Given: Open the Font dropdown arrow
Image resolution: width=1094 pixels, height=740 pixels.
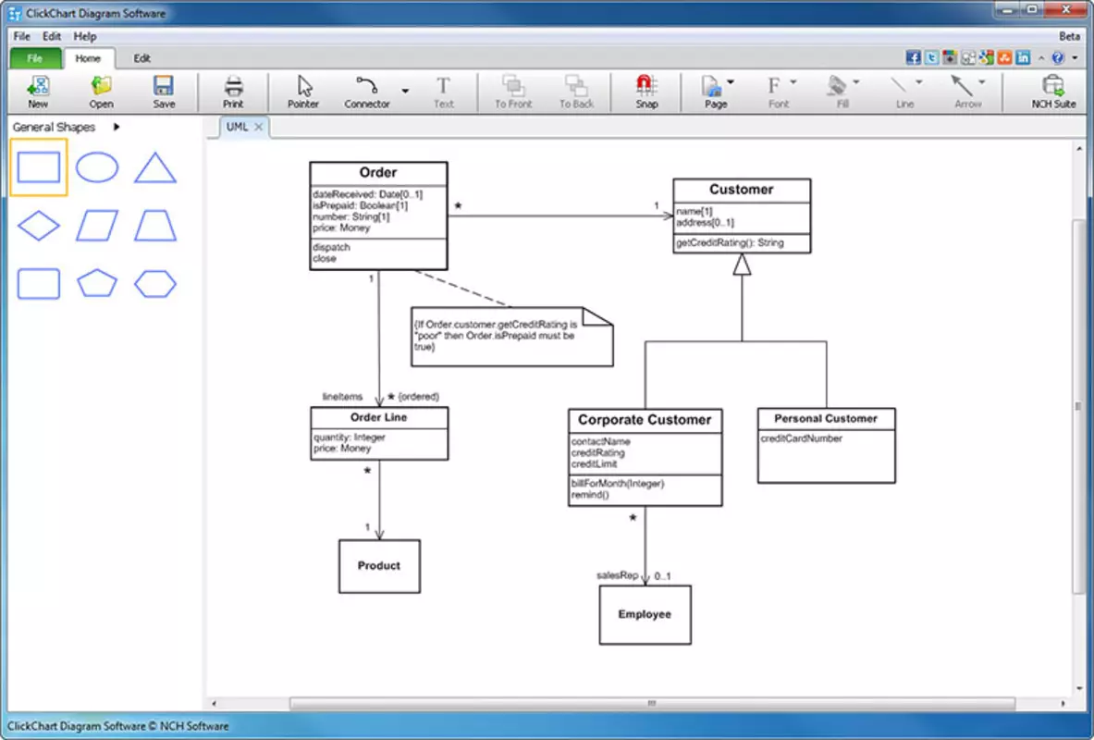Looking at the screenshot, I should (x=793, y=82).
